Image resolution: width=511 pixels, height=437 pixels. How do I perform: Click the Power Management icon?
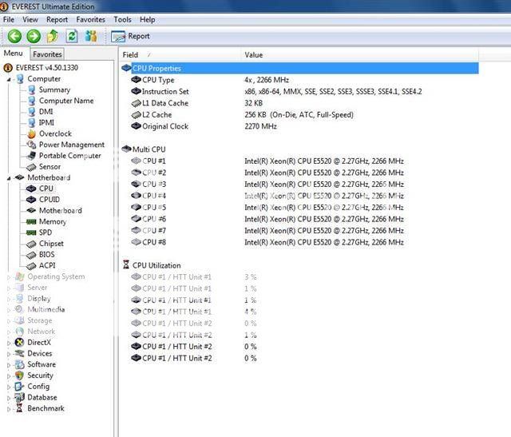click(31, 145)
